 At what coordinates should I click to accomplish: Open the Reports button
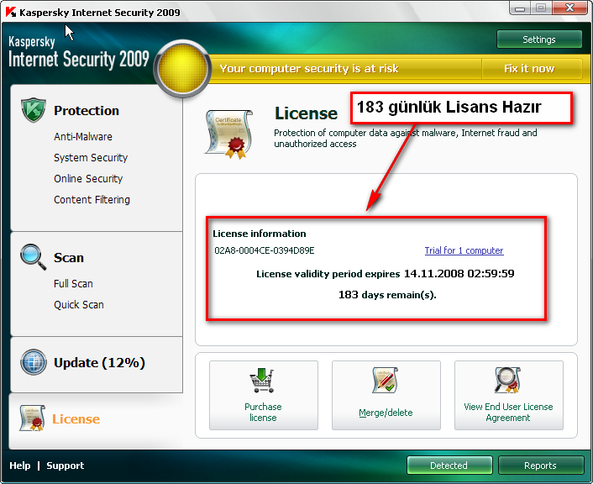541,465
